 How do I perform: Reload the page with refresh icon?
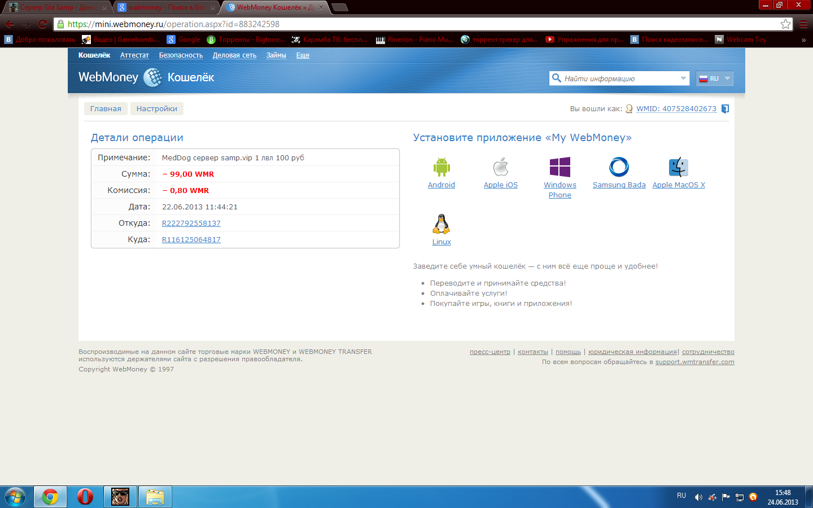coord(42,24)
